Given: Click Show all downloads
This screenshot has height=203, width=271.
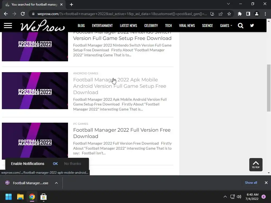Looking at the screenshot, I should click(251, 183).
